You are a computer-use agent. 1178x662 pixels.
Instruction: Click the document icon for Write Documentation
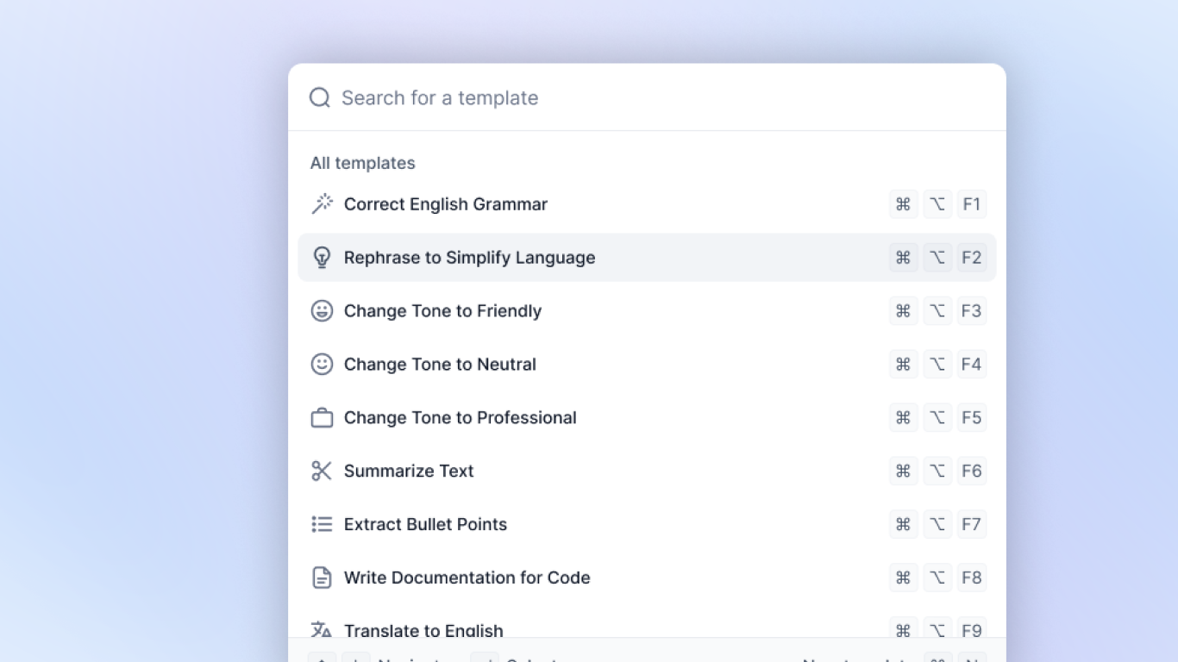[x=322, y=578]
